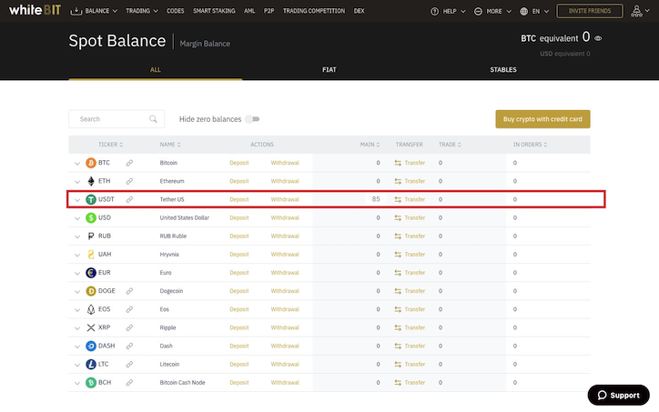This screenshot has width=659, height=412.
Task: Click the green USD dollar icon
Action: tap(91, 217)
